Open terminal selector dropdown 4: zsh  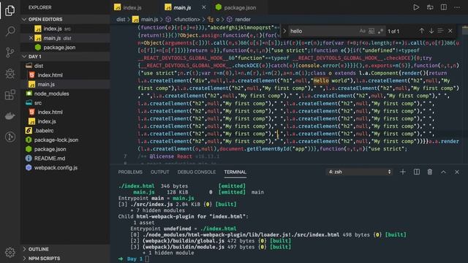click(x=360, y=172)
